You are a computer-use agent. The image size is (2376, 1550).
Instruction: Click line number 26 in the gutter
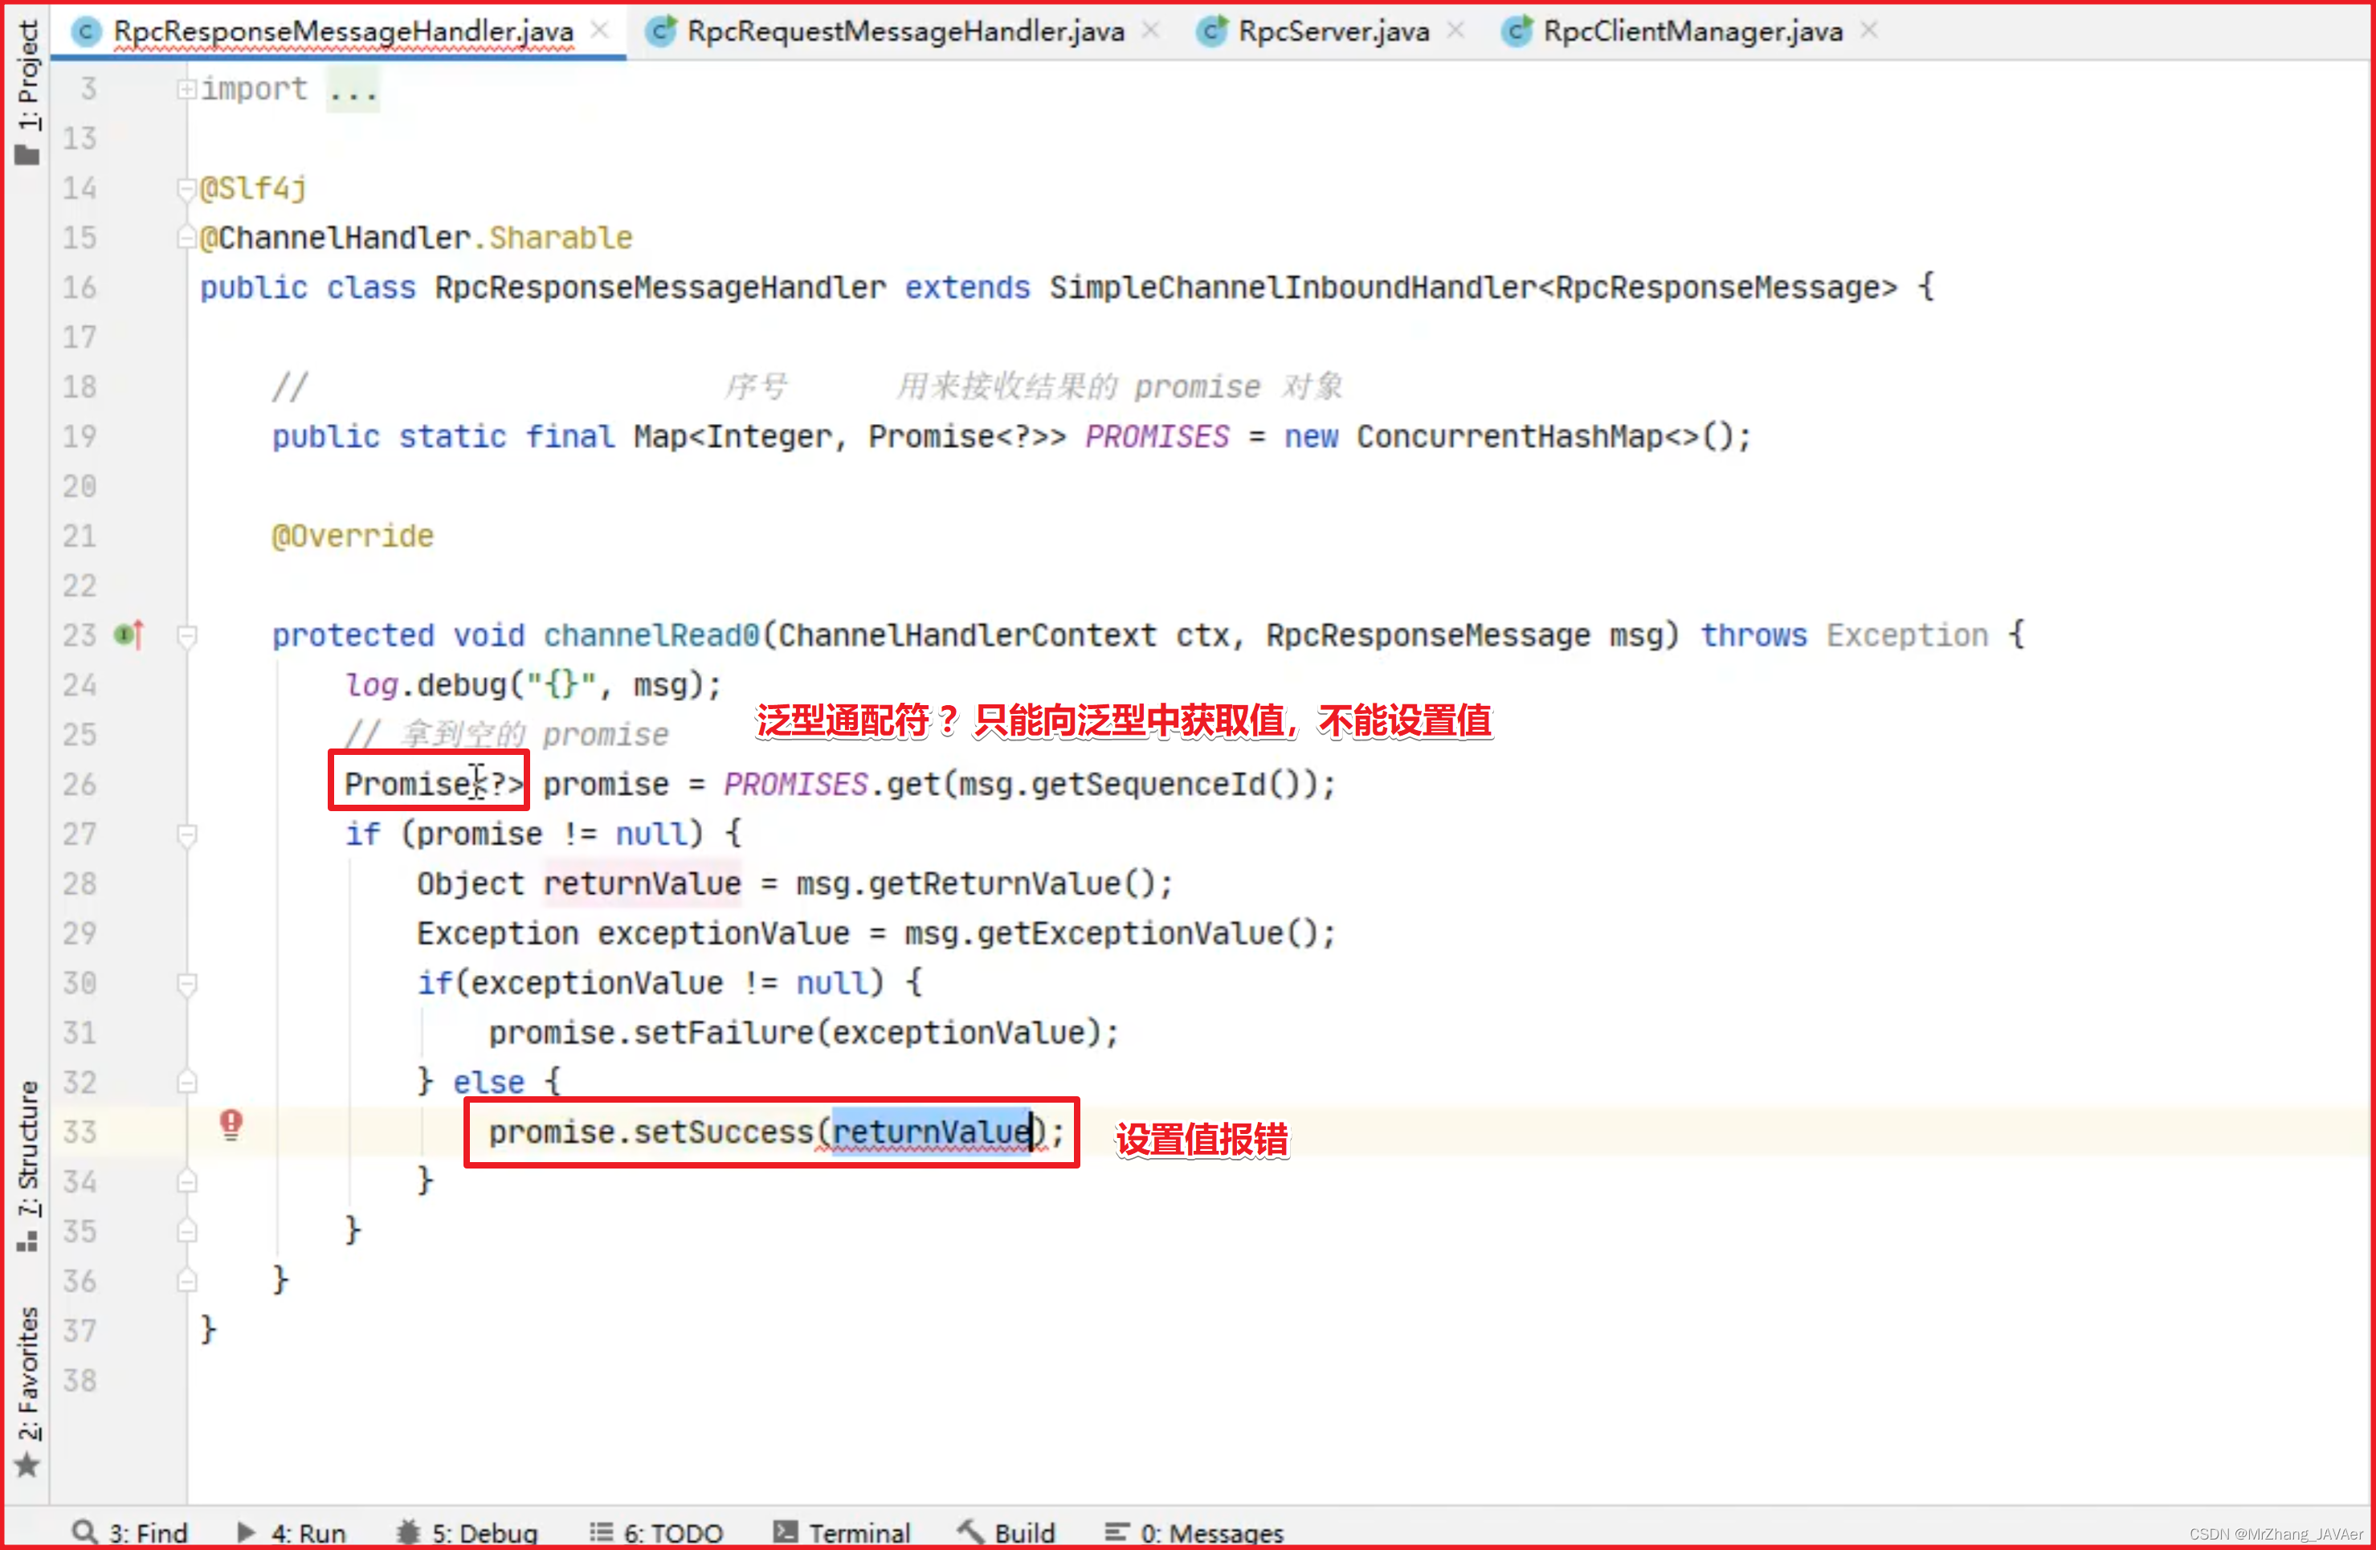click(x=80, y=785)
